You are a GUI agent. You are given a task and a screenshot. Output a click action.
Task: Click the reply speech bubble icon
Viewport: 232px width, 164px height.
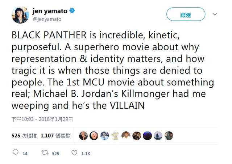click(15, 153)
